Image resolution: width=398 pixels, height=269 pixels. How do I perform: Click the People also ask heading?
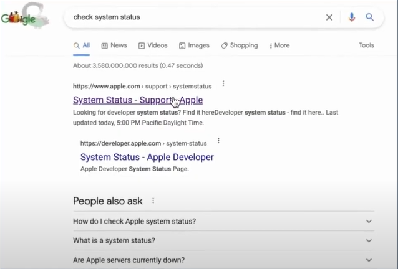(108, 201)
